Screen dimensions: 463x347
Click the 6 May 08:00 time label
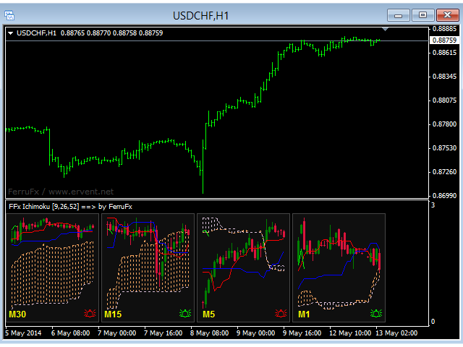[71, 333]
